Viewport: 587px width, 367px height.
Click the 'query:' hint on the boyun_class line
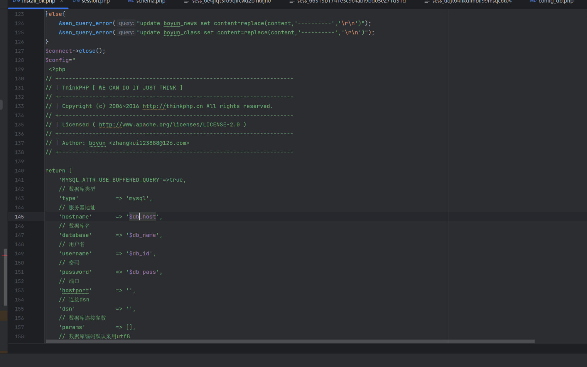click(x=126, y=33)
